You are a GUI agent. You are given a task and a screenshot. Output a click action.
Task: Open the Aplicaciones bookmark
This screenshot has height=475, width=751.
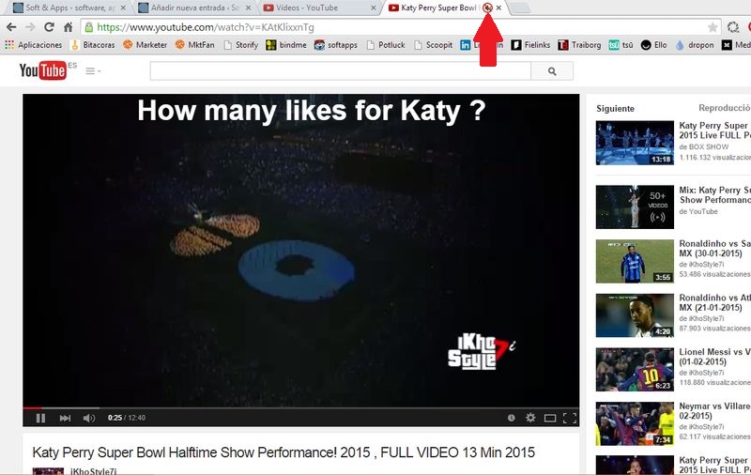[34, 44]
